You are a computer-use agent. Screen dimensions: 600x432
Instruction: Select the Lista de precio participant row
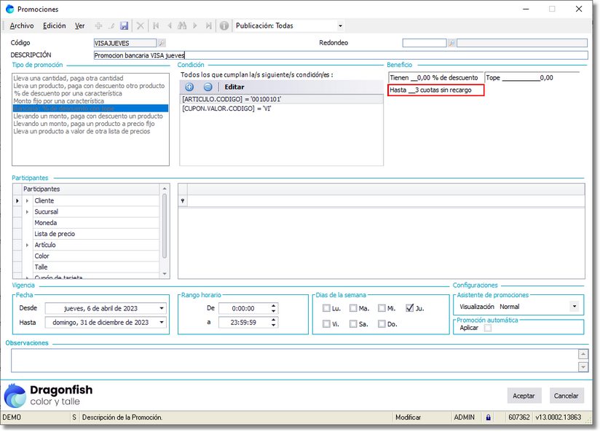[x=95, y=234]
